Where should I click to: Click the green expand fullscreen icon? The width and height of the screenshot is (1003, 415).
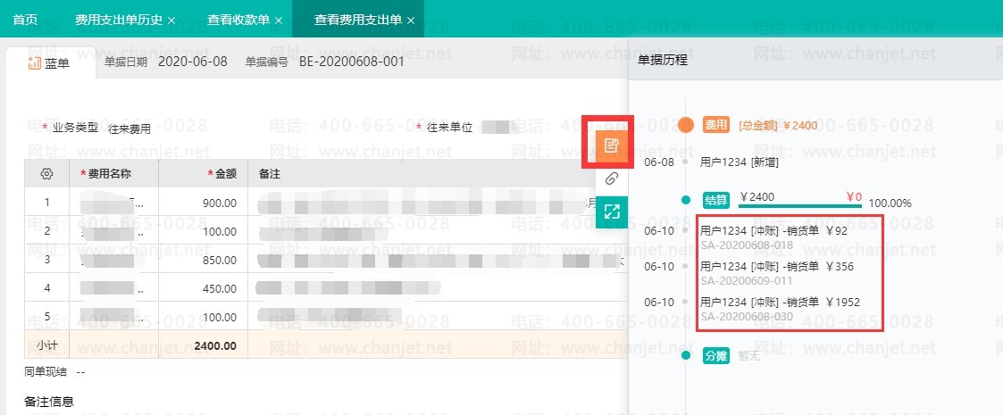611,212
